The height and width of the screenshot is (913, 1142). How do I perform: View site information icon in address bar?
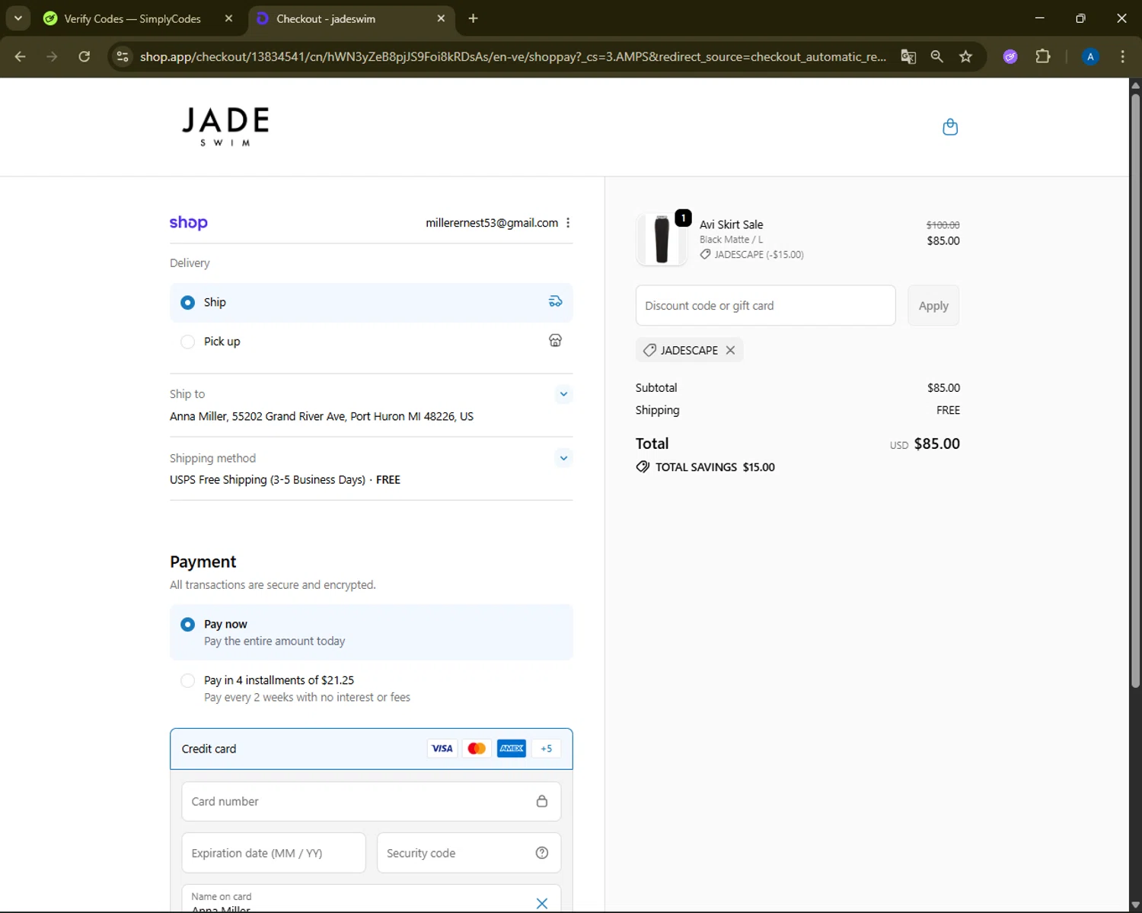(123, 57)
